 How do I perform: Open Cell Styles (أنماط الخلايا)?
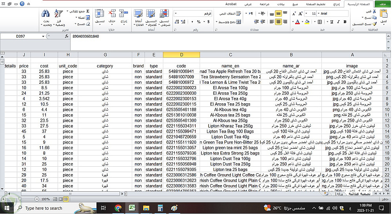pos(138,18)
